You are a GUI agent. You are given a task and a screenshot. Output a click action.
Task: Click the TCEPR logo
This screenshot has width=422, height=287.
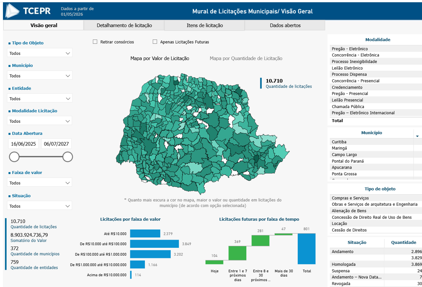click(28, 11)
